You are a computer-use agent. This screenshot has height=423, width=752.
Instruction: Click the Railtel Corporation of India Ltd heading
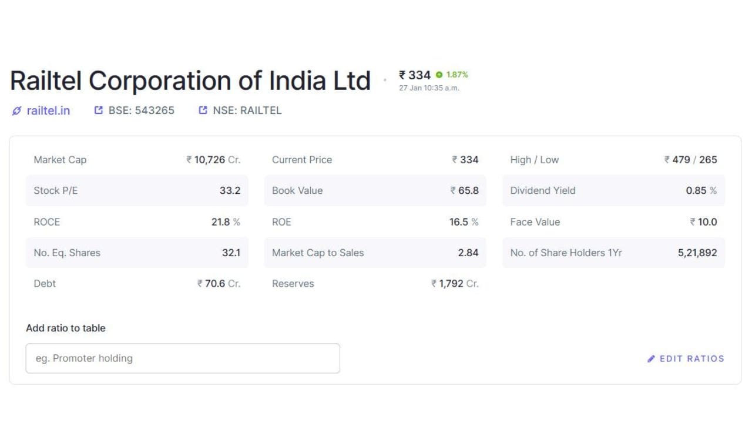tap(190, 81)
